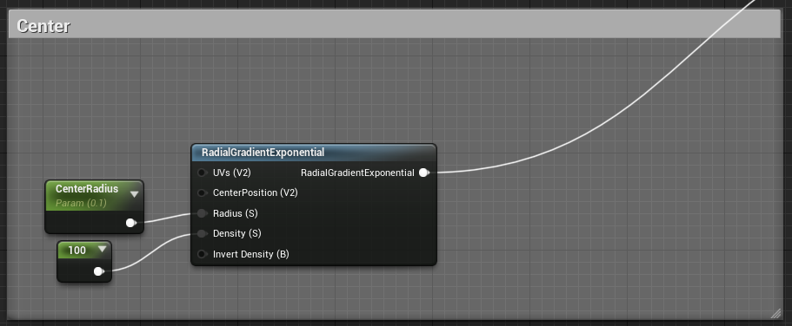Click the RadialGradientExponential output label

point(357,173)
